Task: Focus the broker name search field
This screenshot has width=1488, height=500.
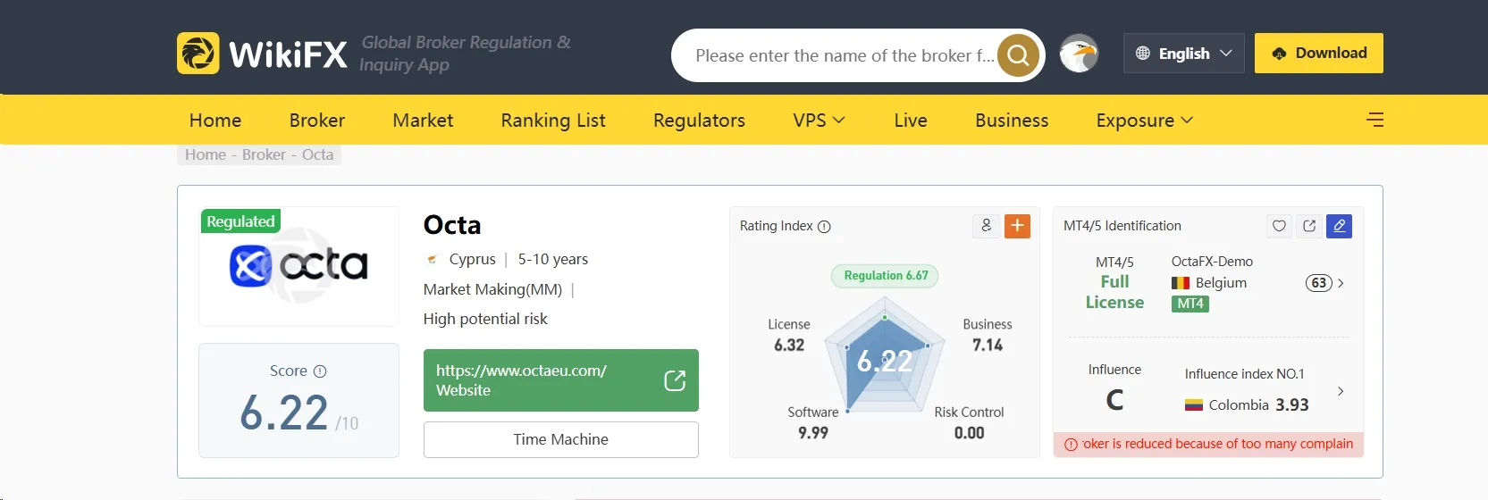Action: click(844, 55)
